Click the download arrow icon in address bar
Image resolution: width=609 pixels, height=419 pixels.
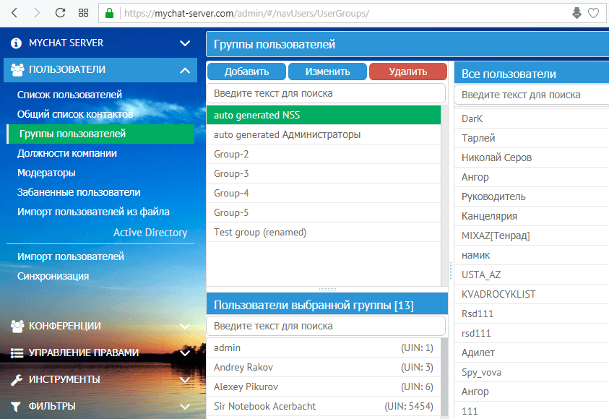pyautogui.click(x=576, y=13)
